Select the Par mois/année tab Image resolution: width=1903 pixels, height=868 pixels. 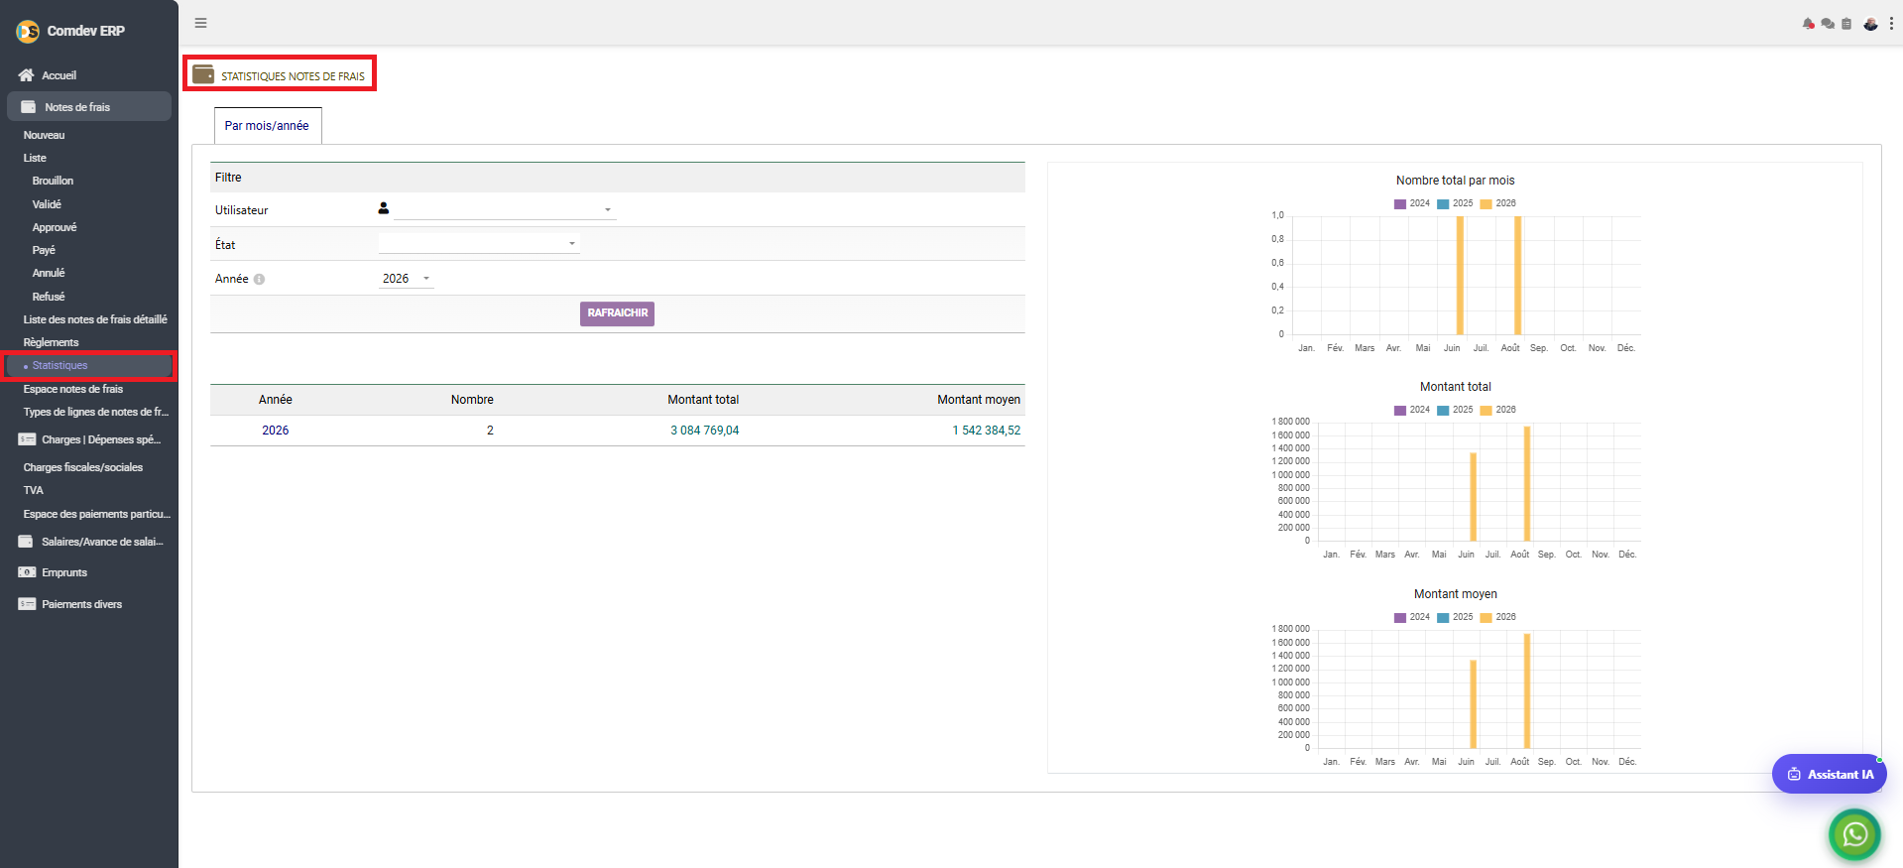point(268,126)
